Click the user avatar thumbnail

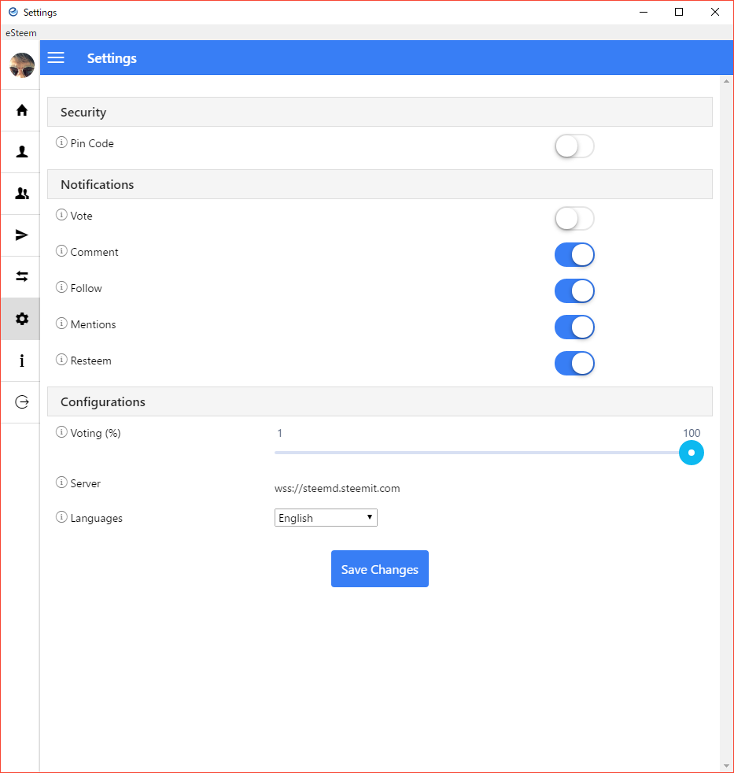(21, 65)
